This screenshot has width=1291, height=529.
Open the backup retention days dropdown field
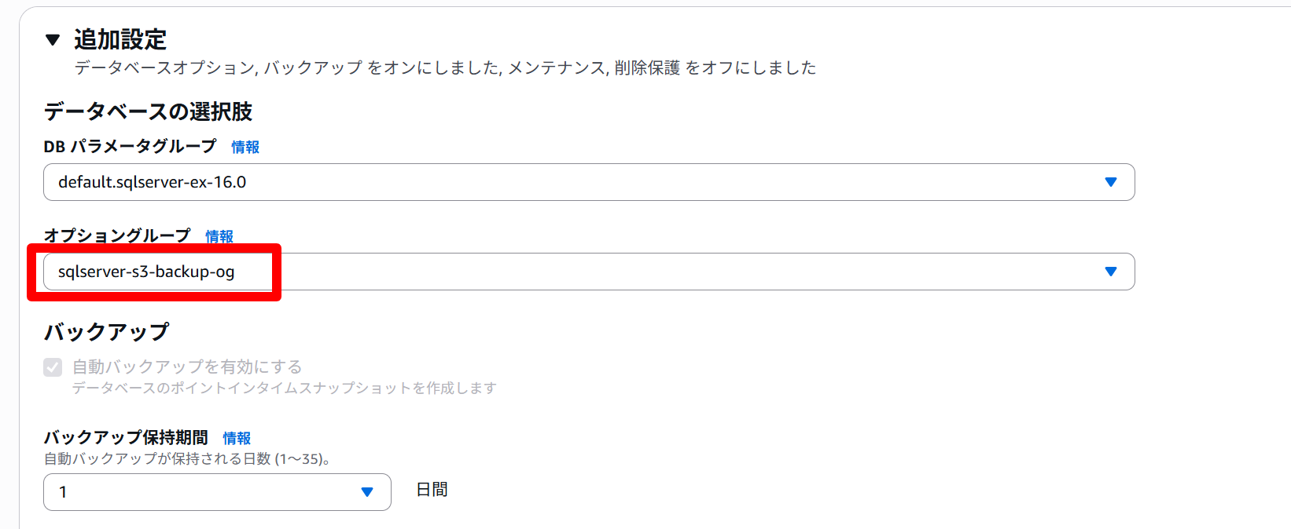pos(204,492)
